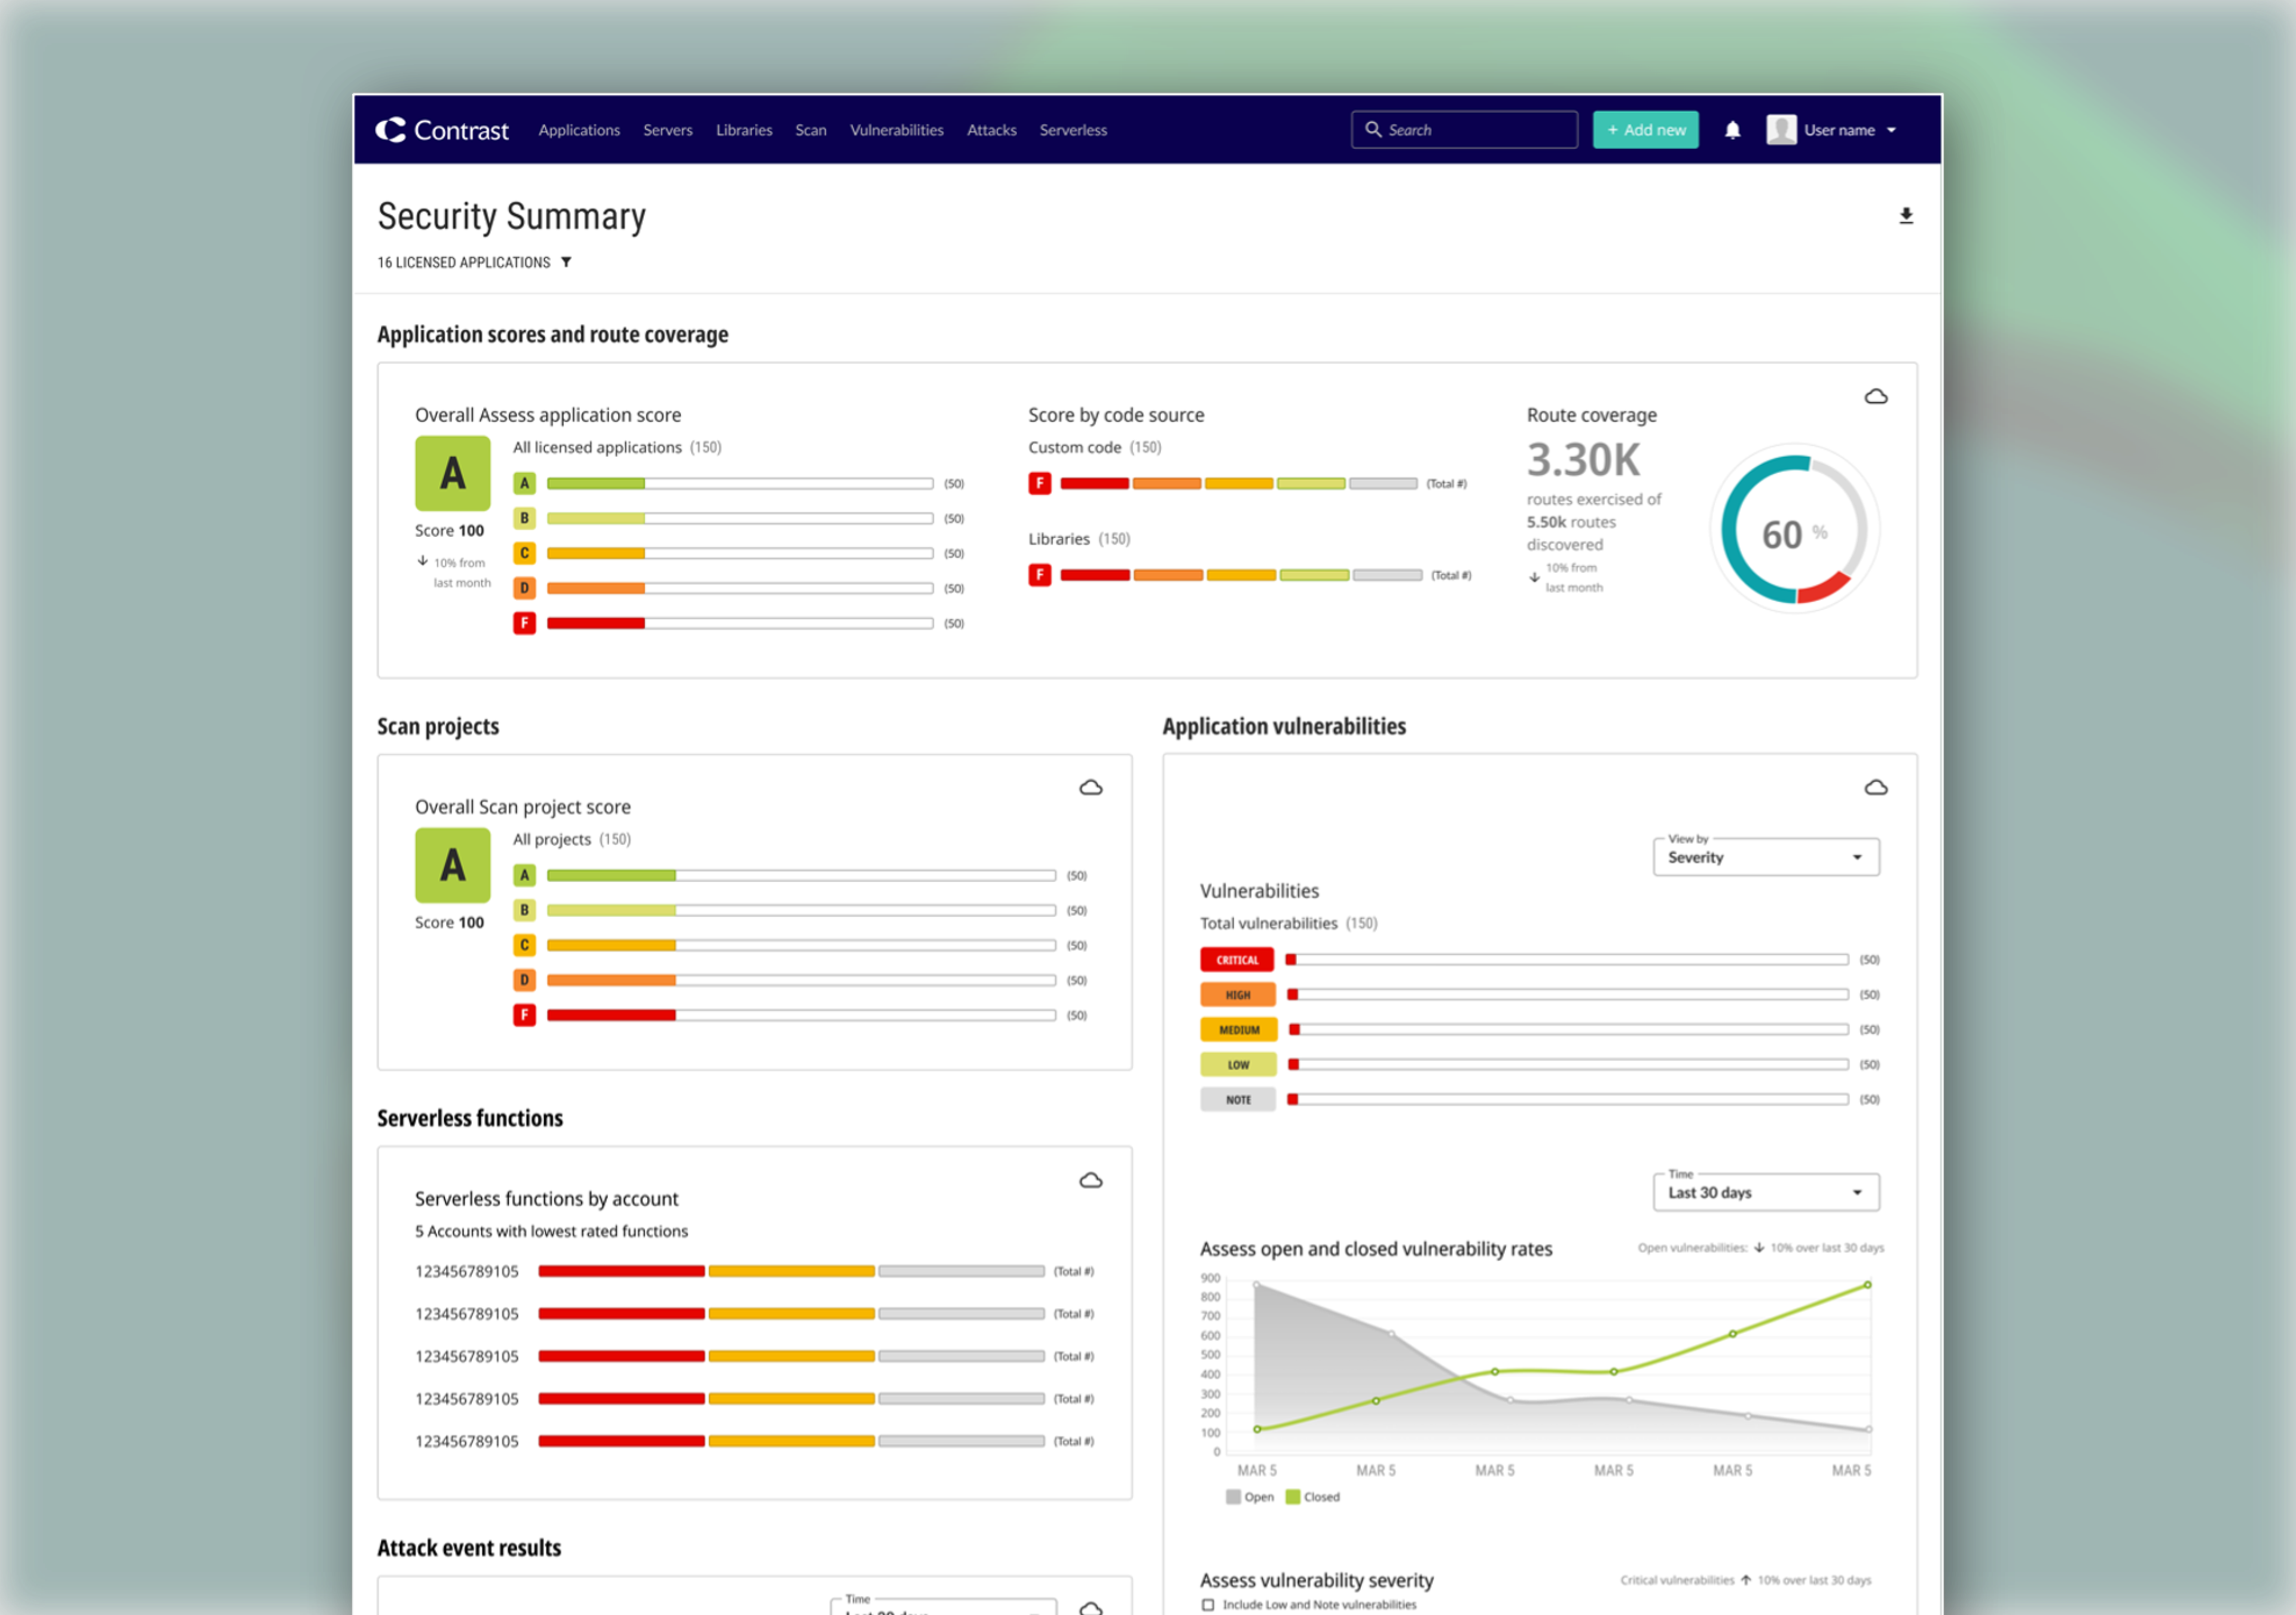Open the Vulnerabilities nav menu

pyautogui.click(x=896, y=130)
